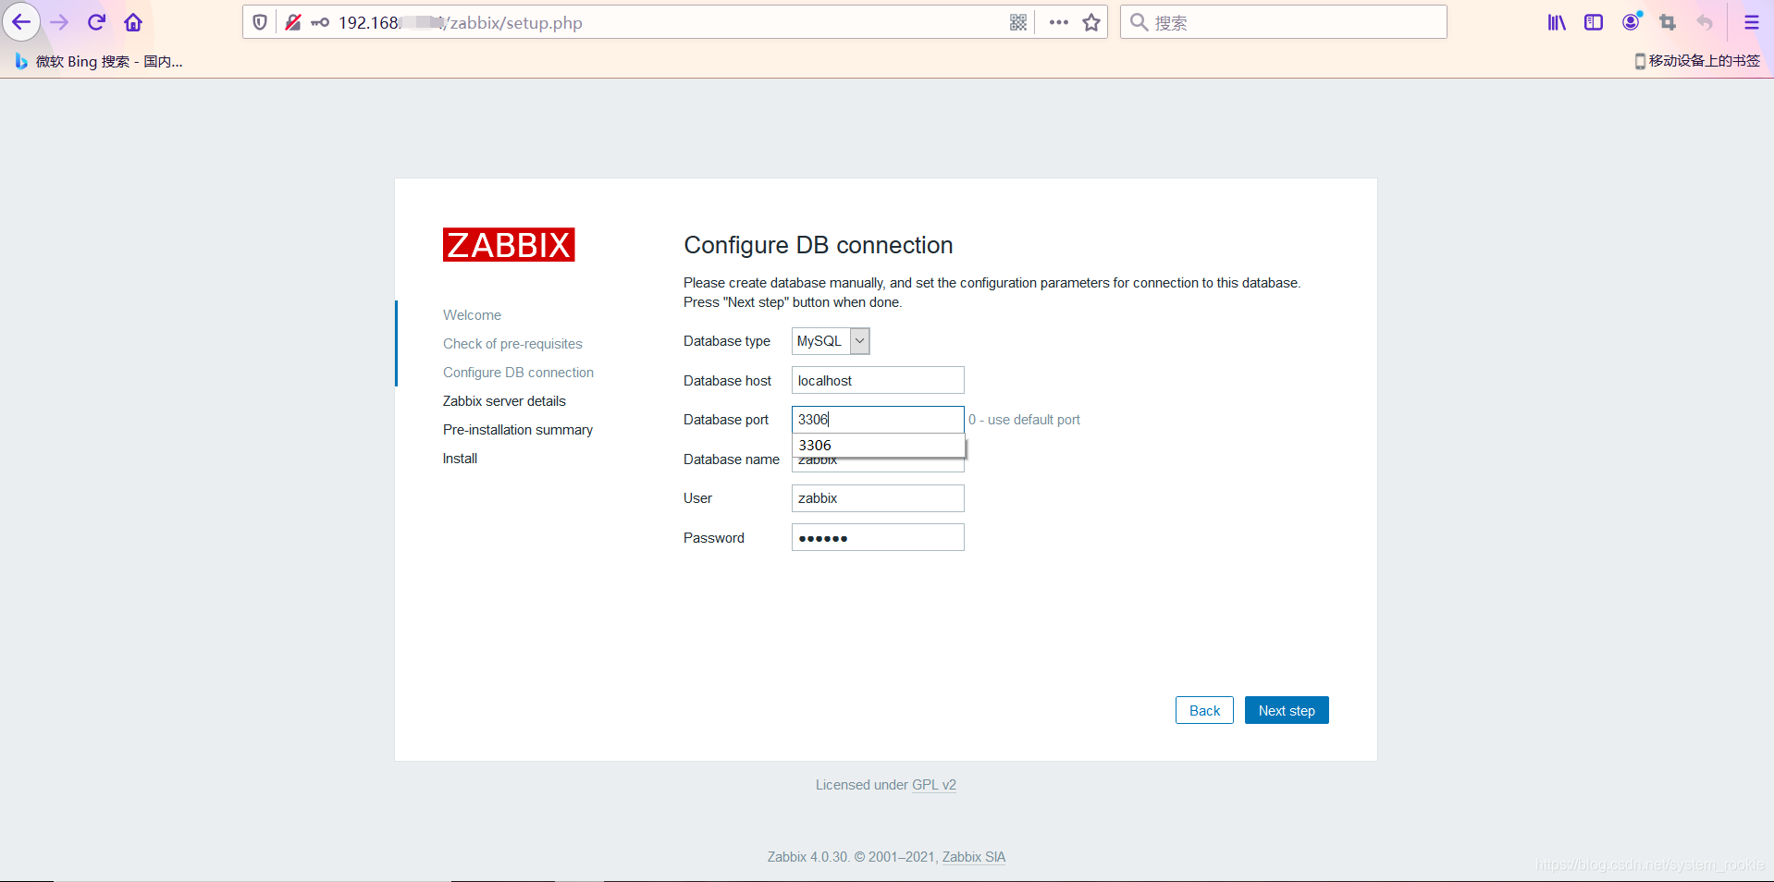Click the browser forward arrow
This screenshot has height=882, width=1774.
coord(59,22)
